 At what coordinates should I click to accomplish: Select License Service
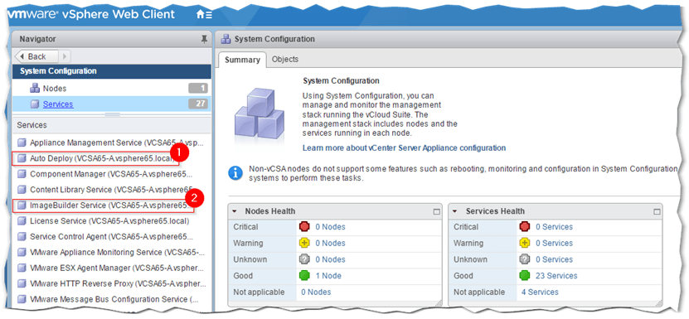pyautogui.click(x=109, y=221)
